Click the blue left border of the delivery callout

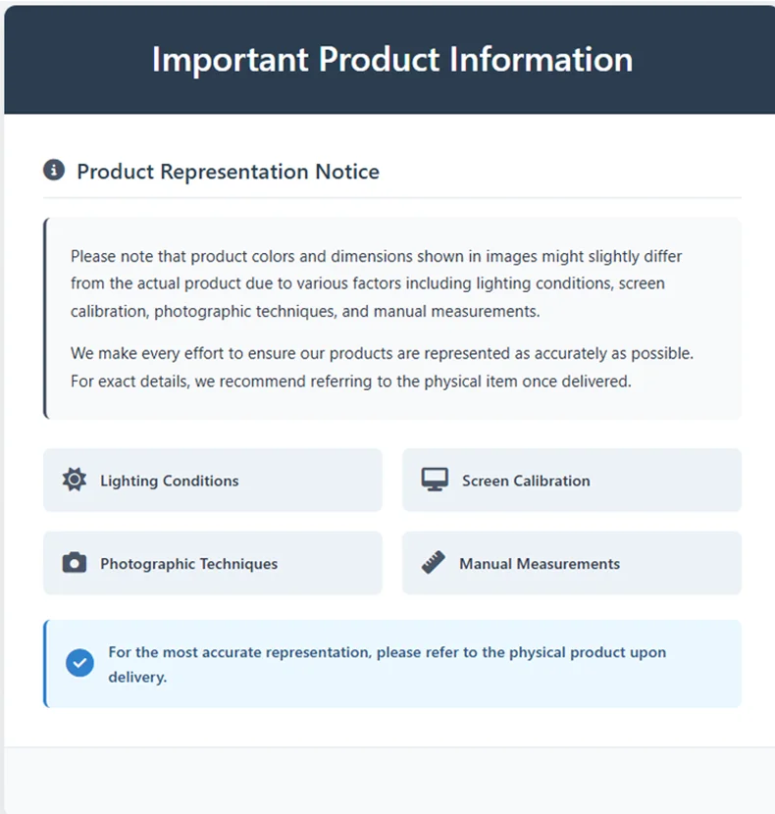[x=45, y=664]
